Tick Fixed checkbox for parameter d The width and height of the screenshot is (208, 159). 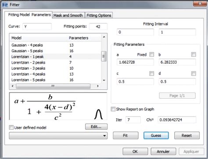coord(194,73)
